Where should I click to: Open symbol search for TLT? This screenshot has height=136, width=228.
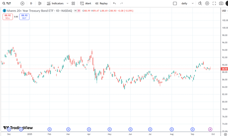(7, 3)
